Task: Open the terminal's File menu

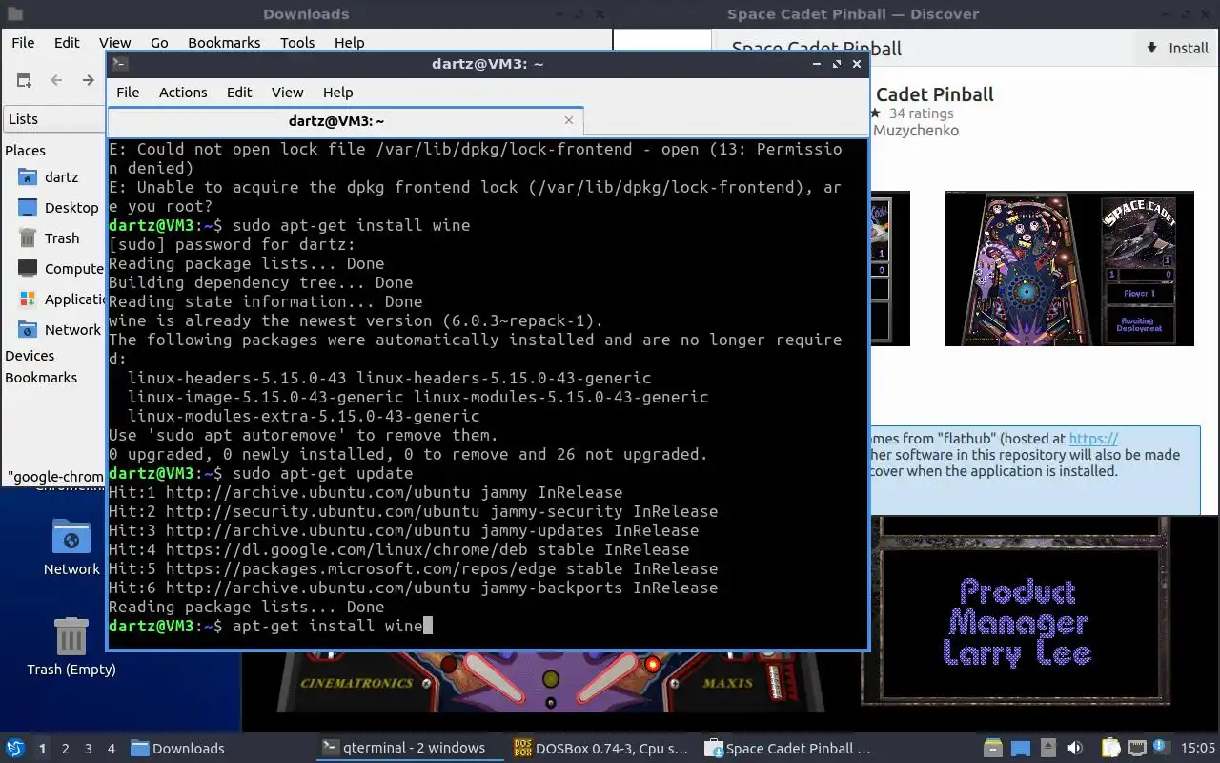Action: 128,93
